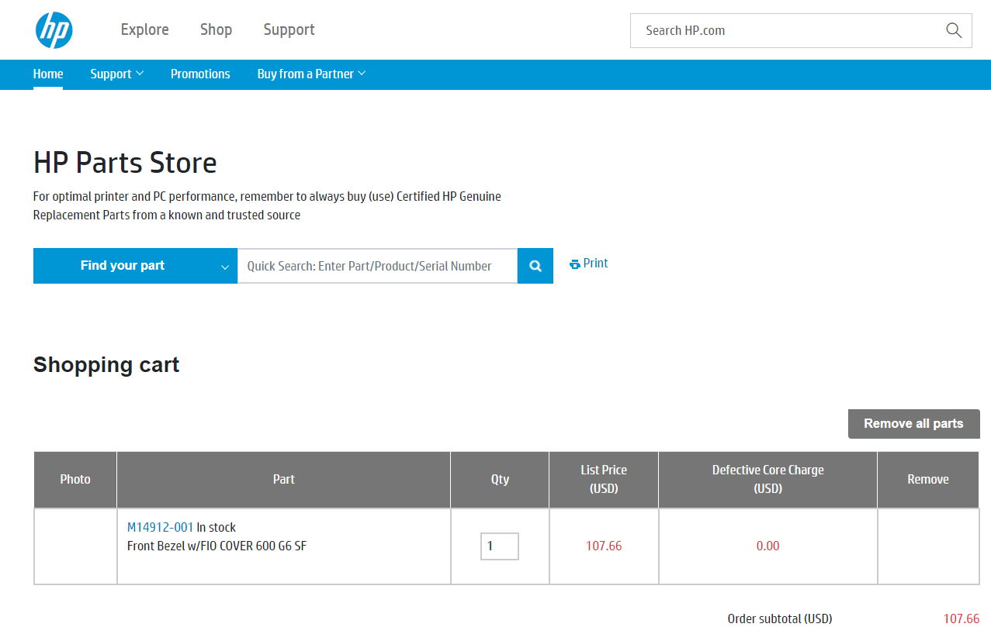
Task: Click the Order subtotal amount 107.66
Action: 961,618
